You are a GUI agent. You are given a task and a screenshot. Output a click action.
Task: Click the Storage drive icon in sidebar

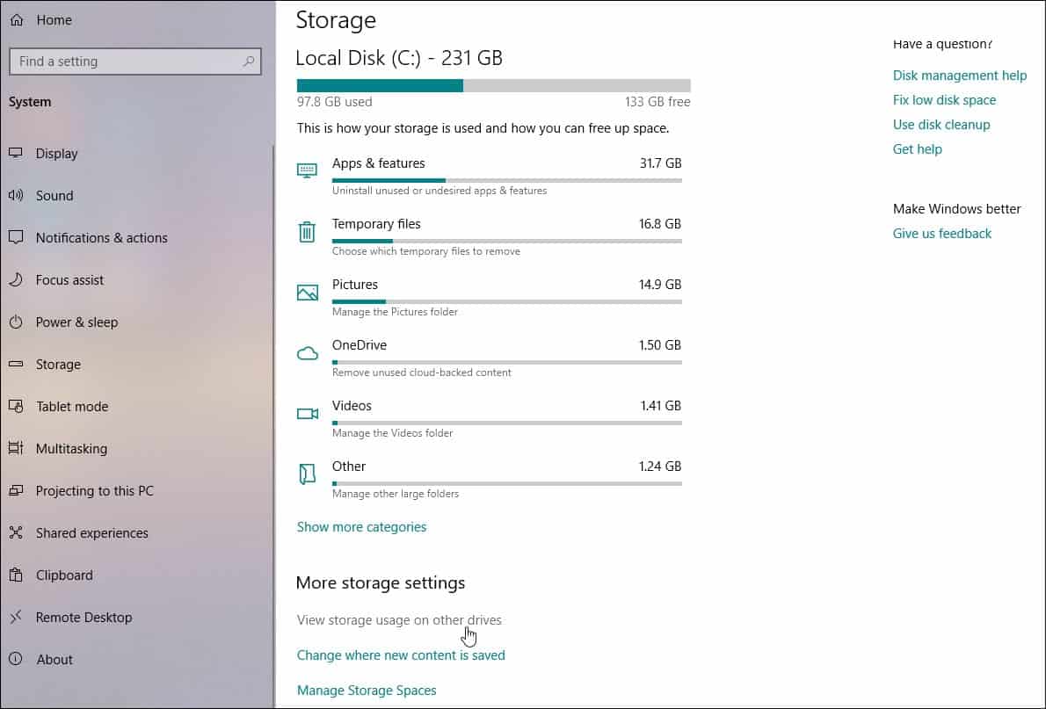click(x=16, y=365)
